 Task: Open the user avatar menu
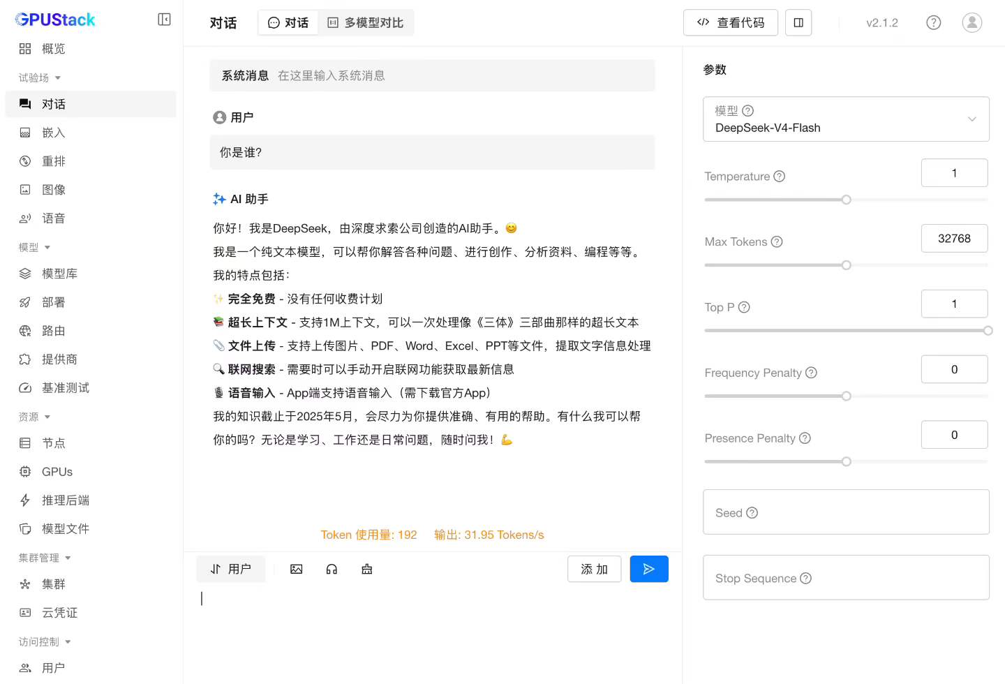pyautogui.click(x=972, y=22)
